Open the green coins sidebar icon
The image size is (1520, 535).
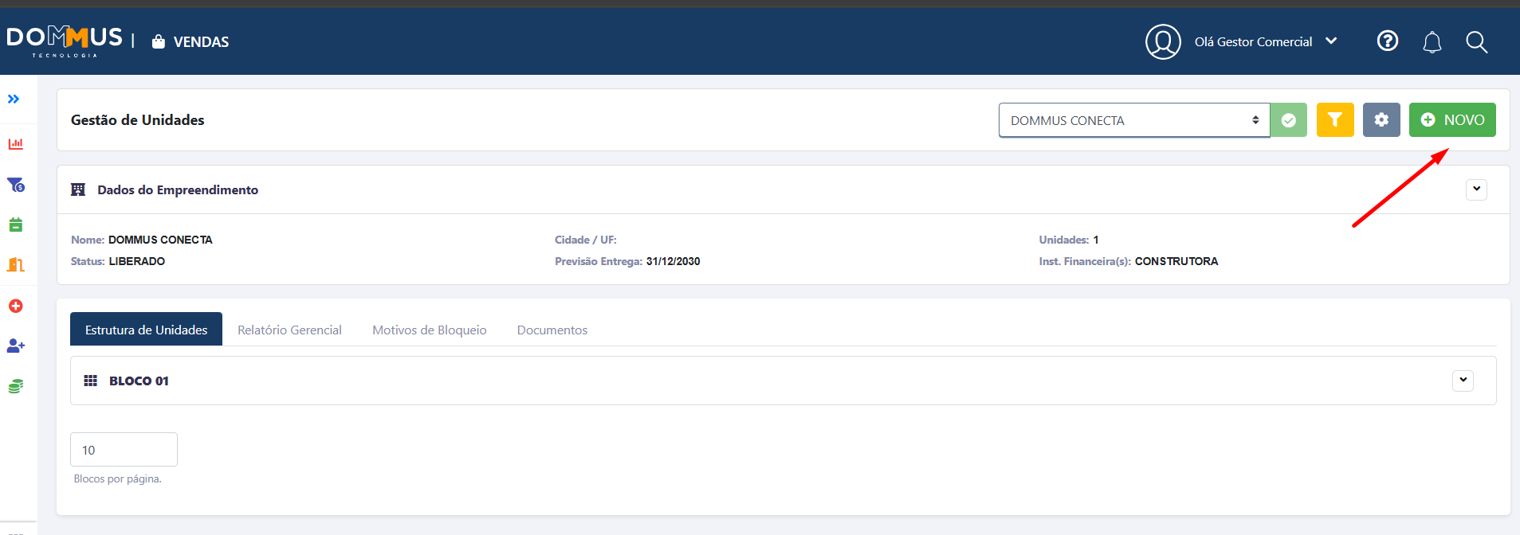[16, 387]
